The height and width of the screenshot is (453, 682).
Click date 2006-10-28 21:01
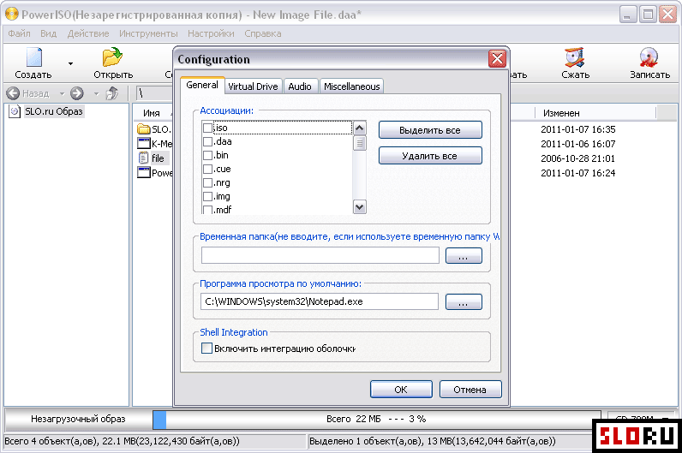tap(578, 158)
